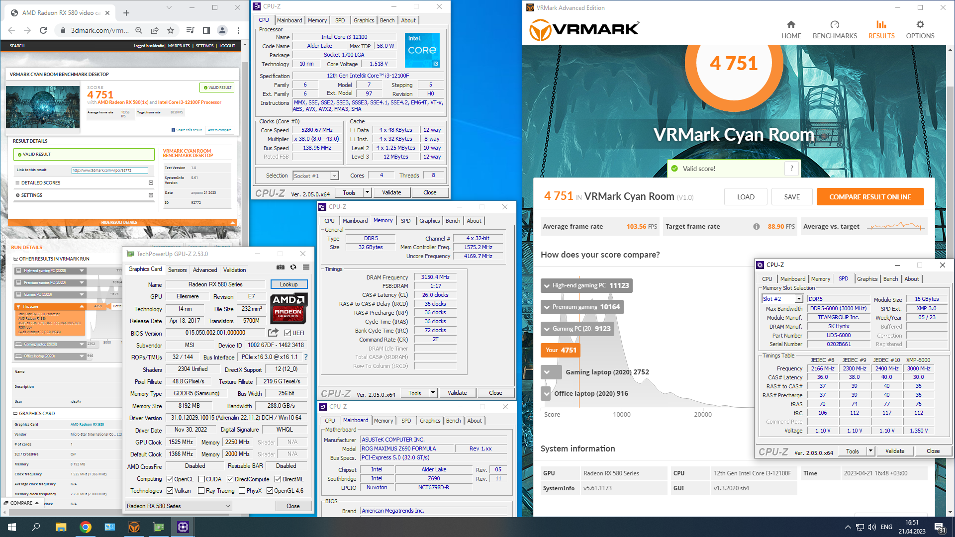Open new Chrome tab with plus icon
955x537 pixels.
pos(126,13)
